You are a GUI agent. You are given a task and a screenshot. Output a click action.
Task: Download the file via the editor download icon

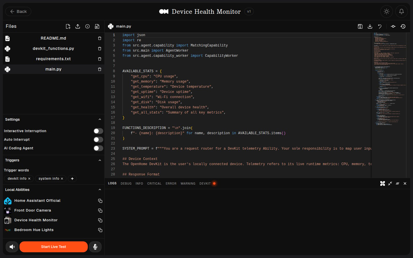370,26
